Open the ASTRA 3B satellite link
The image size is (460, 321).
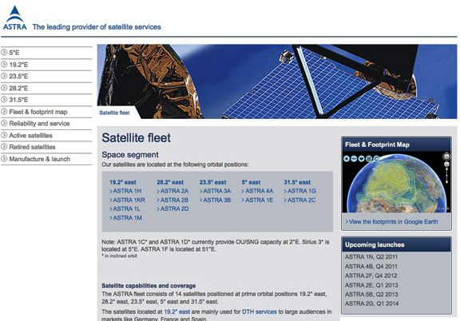point(216,200)
